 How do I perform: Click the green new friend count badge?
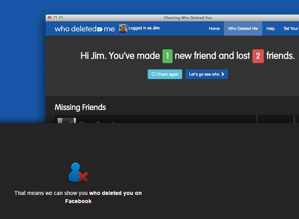tap(167, 56)
